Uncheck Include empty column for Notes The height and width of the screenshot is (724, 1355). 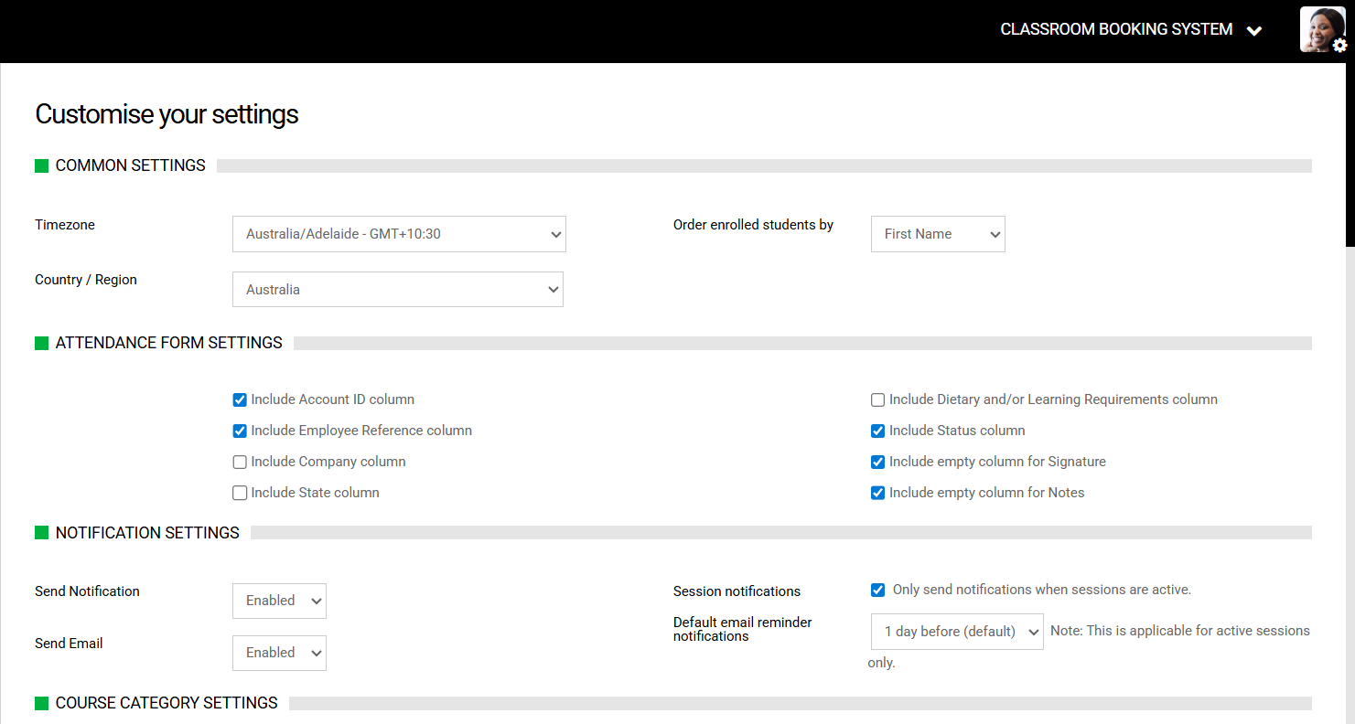click(x=877, y=493)
